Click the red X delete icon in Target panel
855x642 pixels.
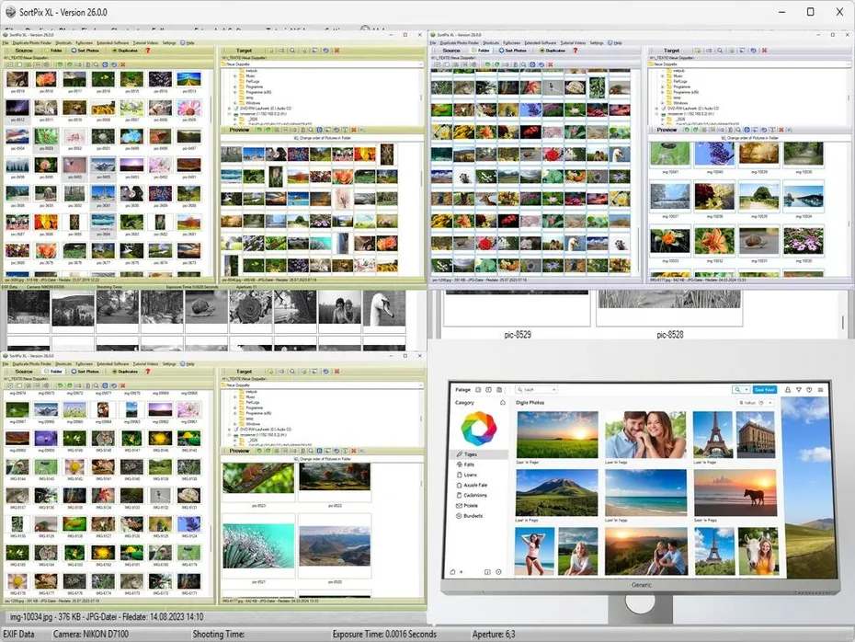(336, 50)
